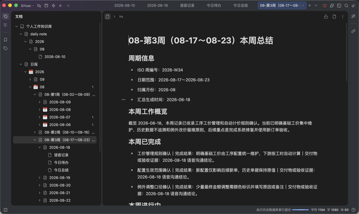Click the index commit progress bar
This screenshot has width=359, height=214.
pyautogui.click(x=300, y=210)
